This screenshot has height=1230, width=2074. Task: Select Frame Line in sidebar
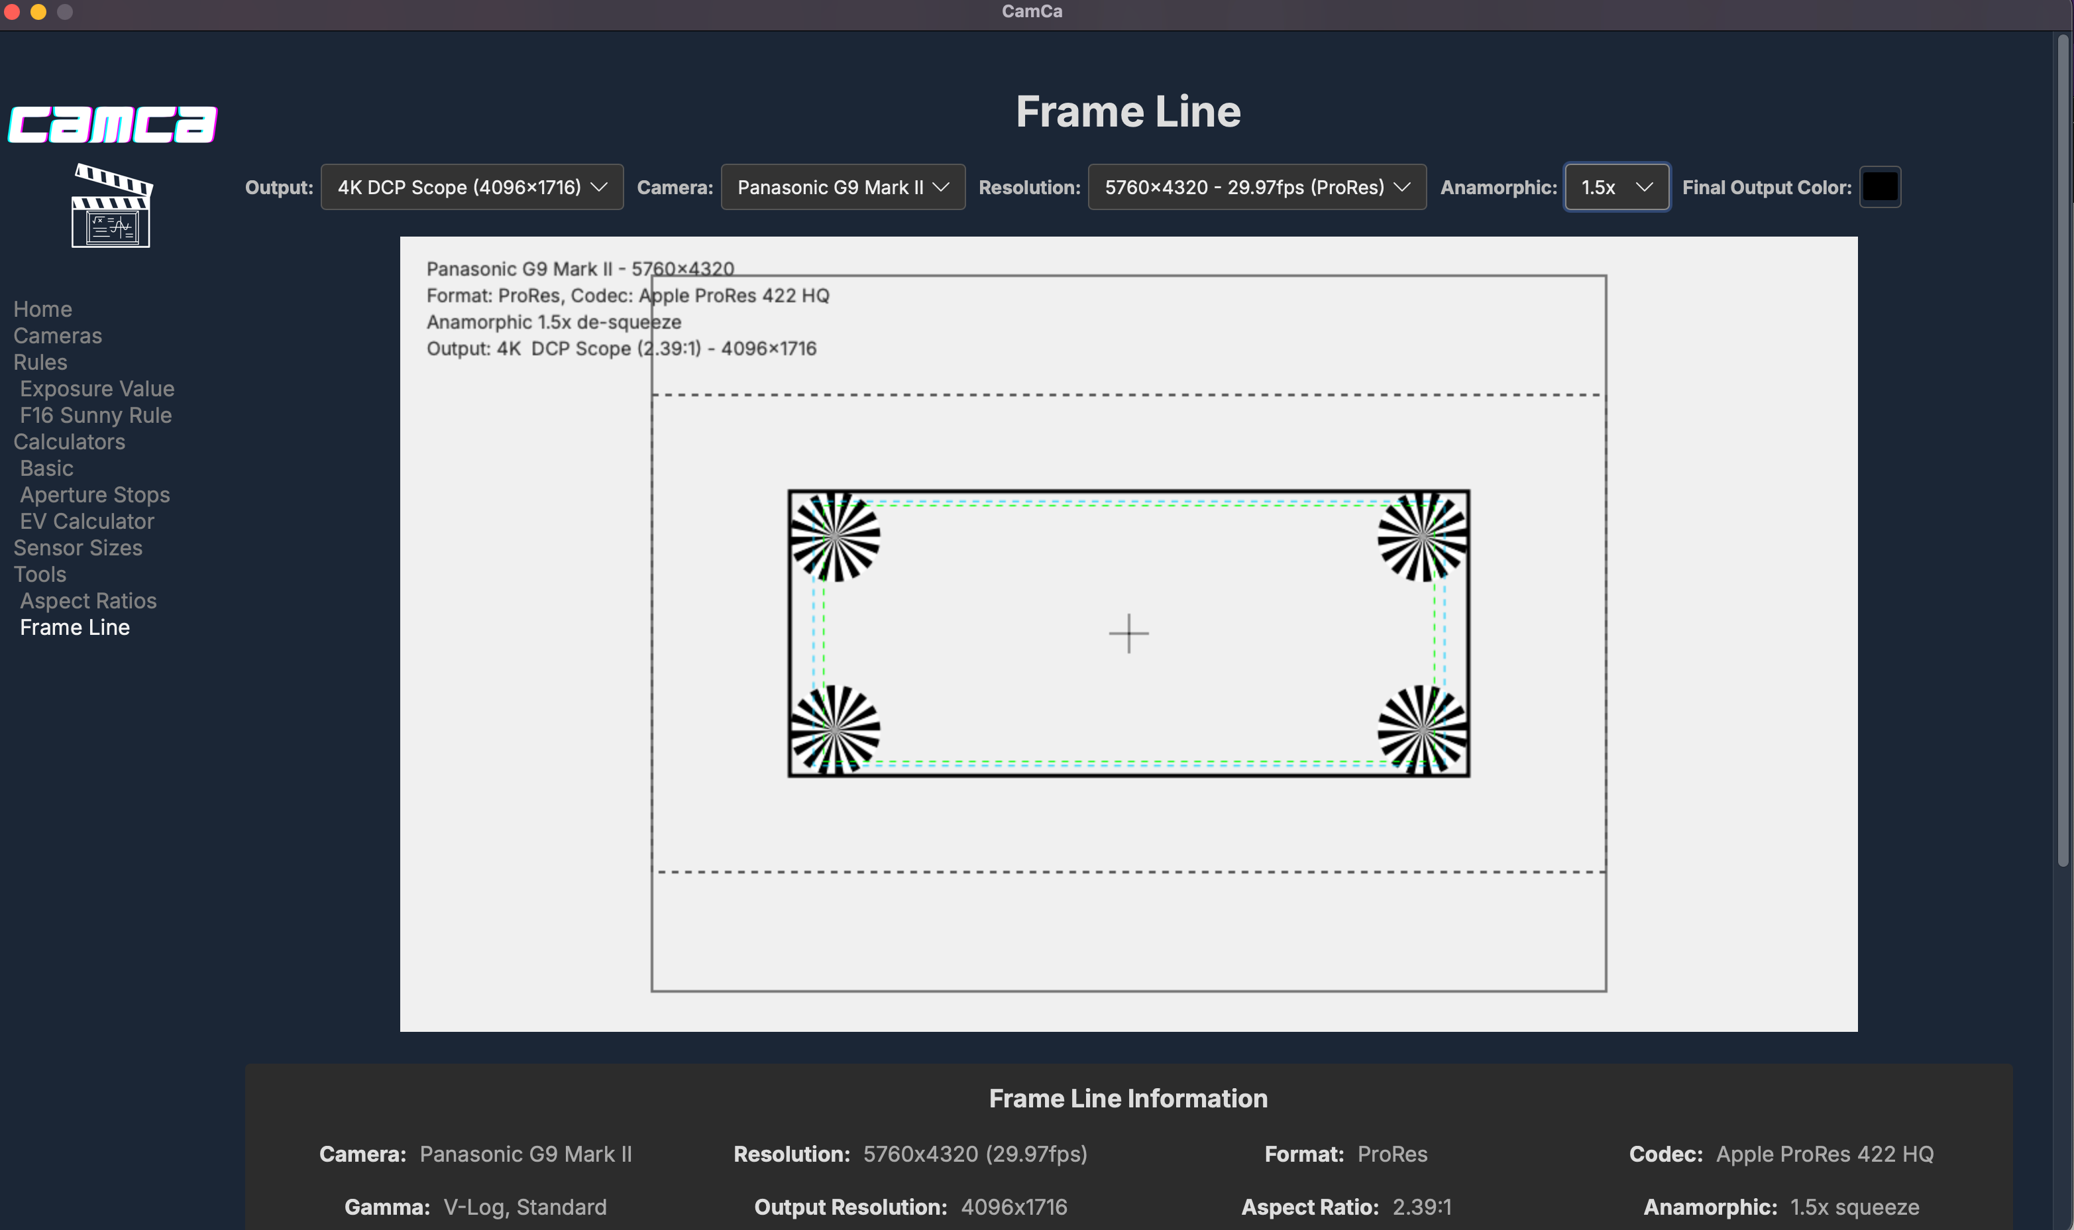(76, 628)
